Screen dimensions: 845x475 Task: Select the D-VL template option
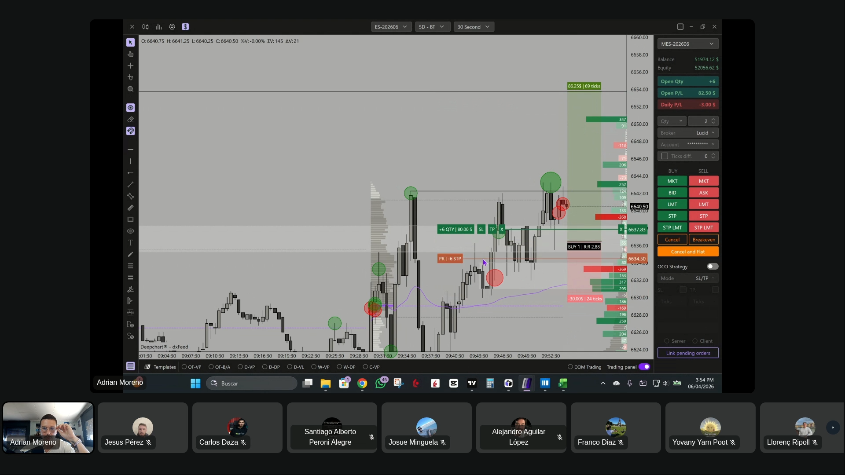point(296,367)
